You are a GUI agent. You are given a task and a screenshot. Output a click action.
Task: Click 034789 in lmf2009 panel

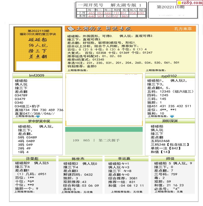tap(21, 95)
